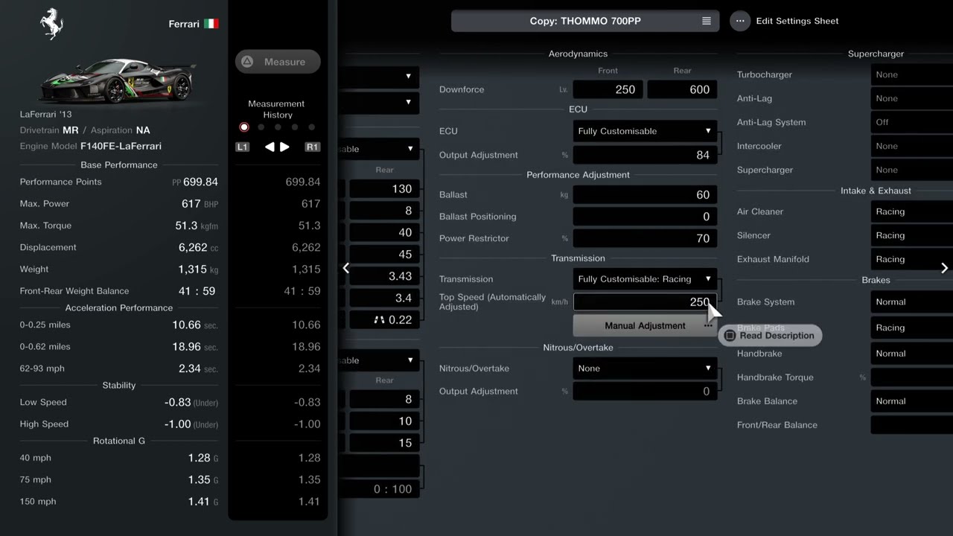Click the Italian flag icon
This screenshot has width=953, height=536.
211,24
